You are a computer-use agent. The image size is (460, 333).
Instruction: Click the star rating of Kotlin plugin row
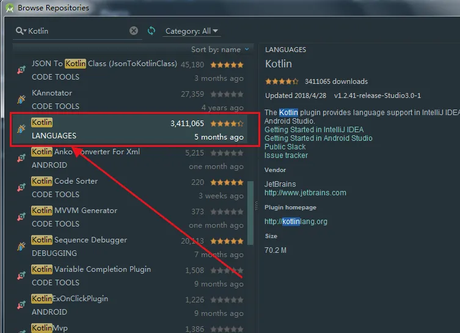coord(227,124)
